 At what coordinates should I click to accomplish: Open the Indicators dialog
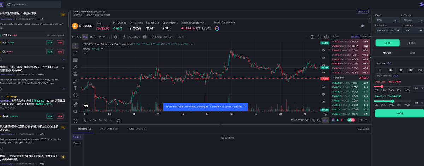(x=131, y=37)
